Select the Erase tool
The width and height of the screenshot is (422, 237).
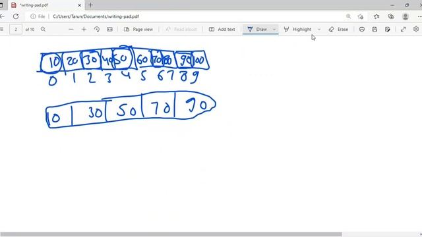click(338, 29)
